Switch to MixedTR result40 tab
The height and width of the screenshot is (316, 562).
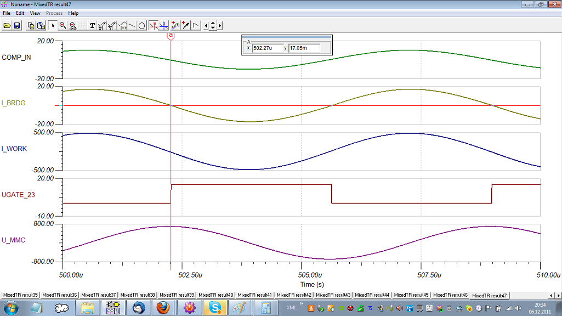216,295
